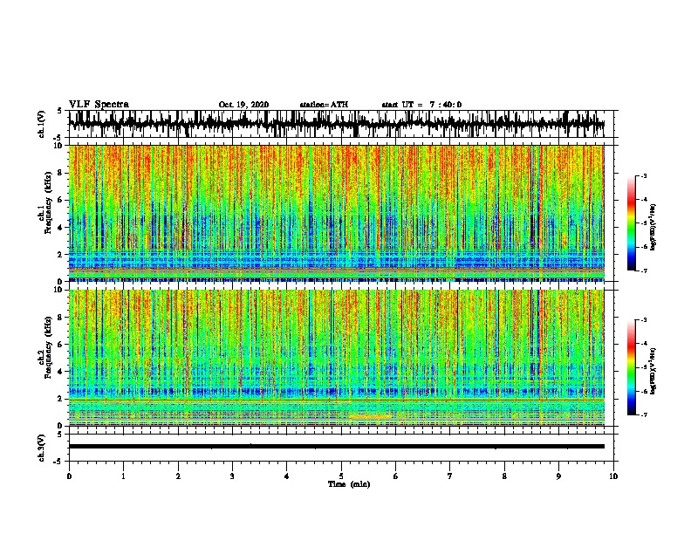Click time axis tick label "2"
The image size is (691, 534).
(178, 476)
